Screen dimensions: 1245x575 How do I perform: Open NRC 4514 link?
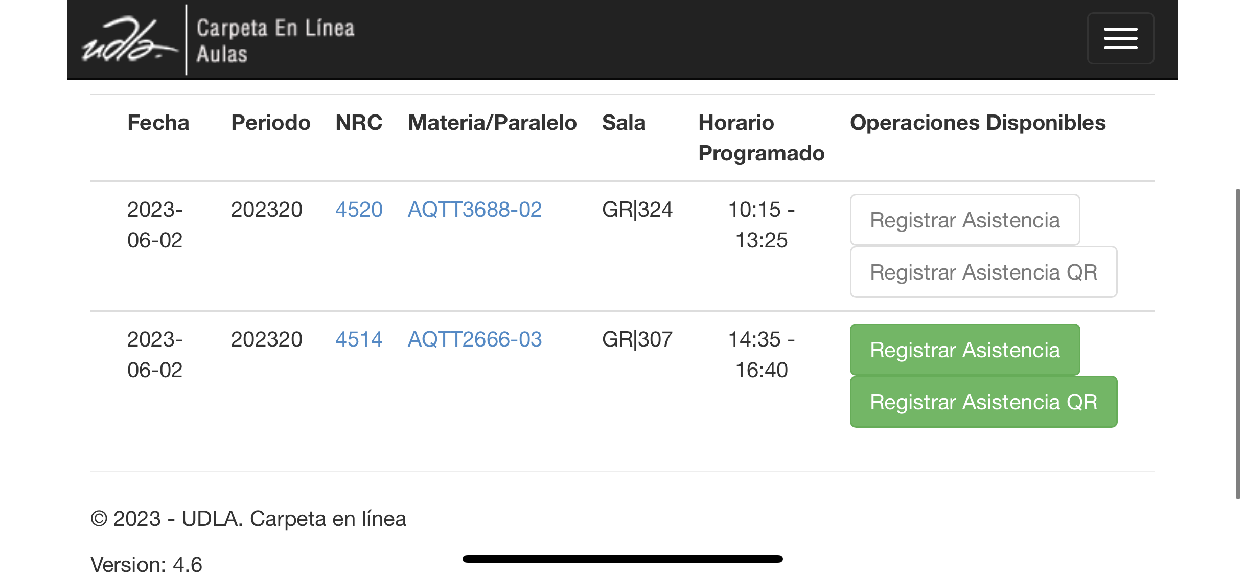[359, 339]
